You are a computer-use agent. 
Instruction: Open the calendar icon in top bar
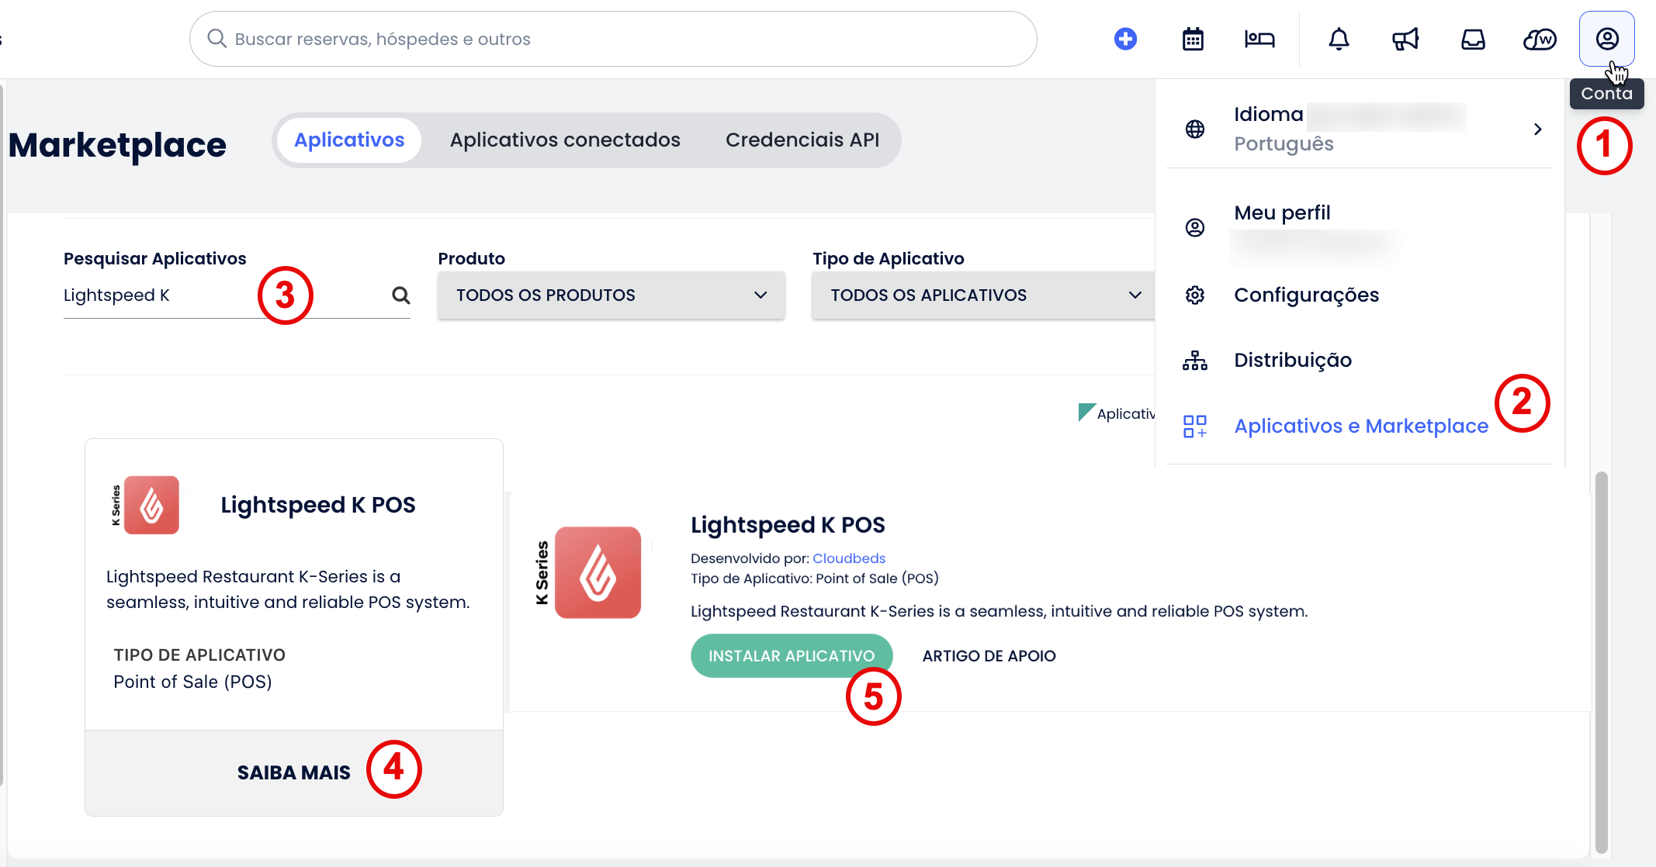pyautogui.click(x=1193, y=39)
